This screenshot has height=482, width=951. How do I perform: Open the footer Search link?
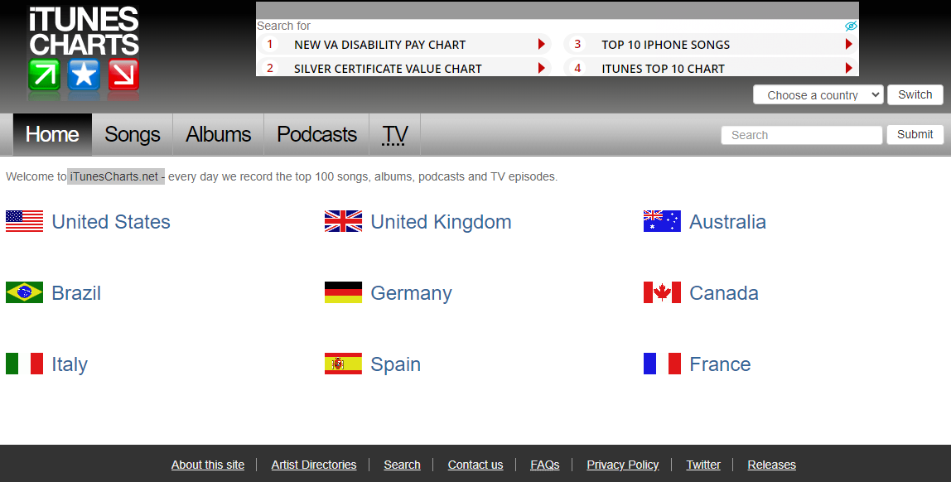tap(402, 465)
